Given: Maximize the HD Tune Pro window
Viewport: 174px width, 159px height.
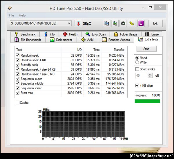Looking at the screenshot, I should 150,8.
